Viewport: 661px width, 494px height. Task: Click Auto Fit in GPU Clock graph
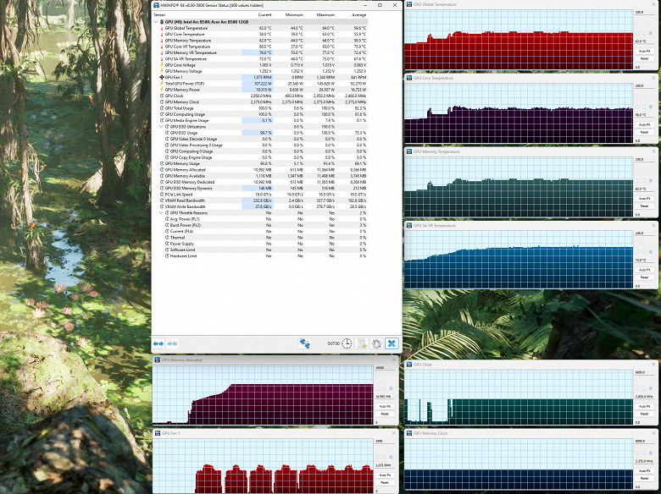(644, 407)
